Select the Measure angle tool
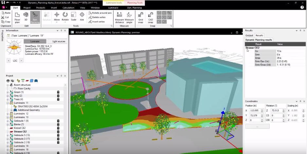307x154 pixels. click(x=129, y=17)
